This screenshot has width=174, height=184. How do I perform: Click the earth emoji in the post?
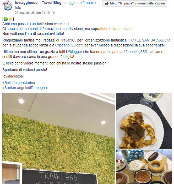pos(6,19)
